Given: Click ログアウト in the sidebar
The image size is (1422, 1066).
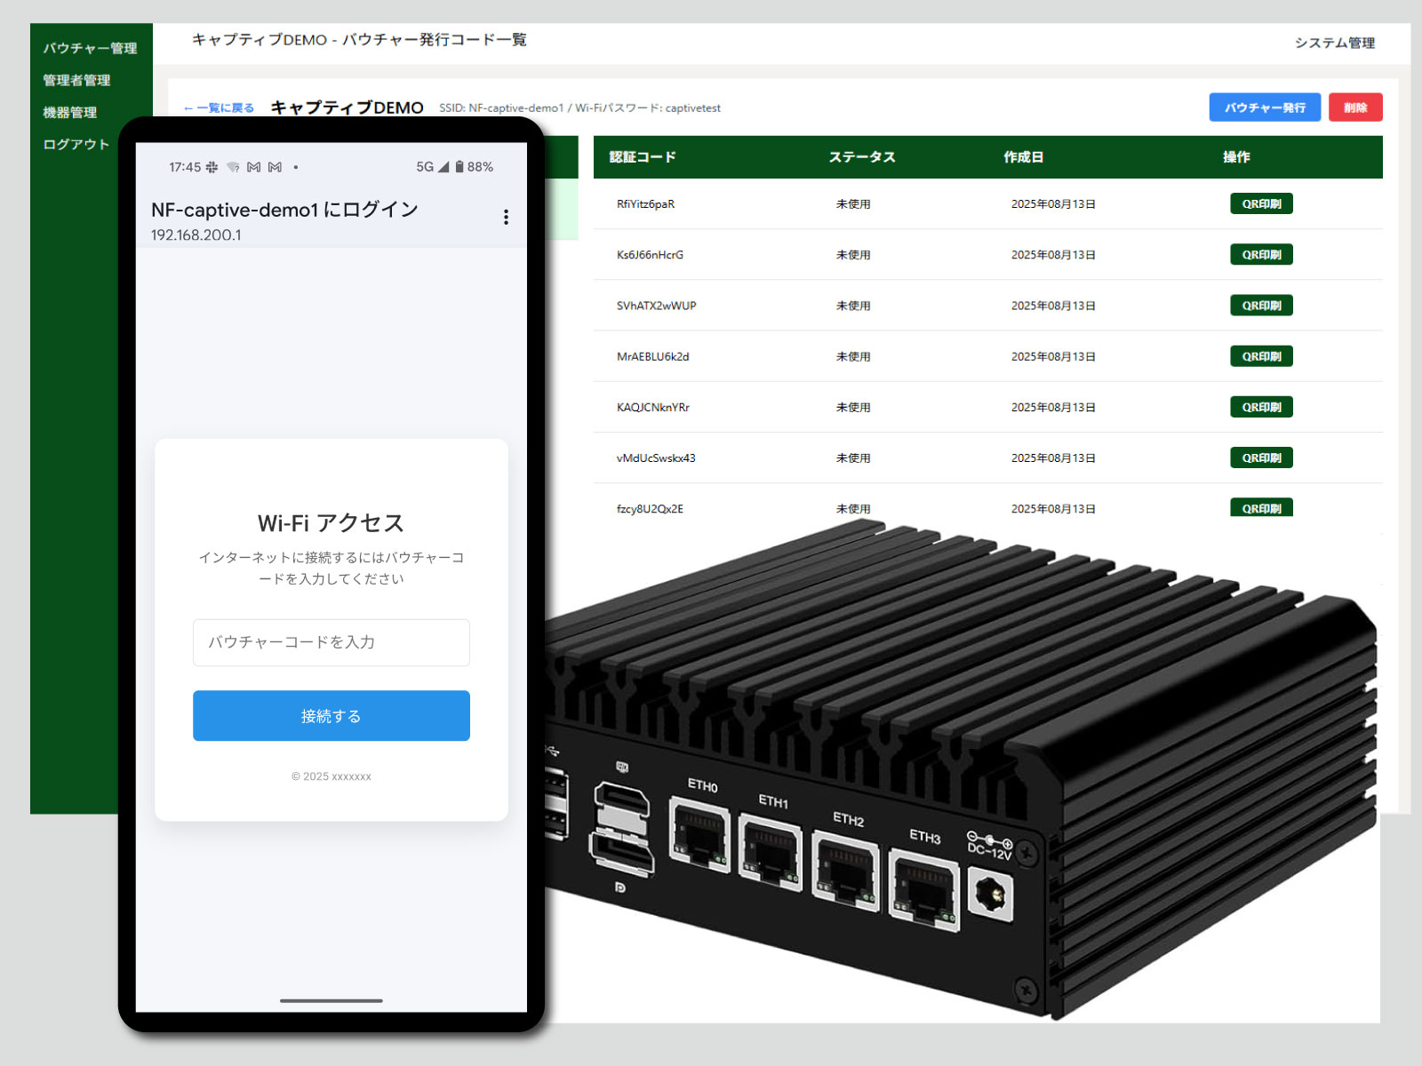Looking at the screenshot, I should coord(76,144).
